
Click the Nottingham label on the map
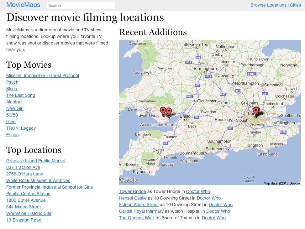[x=226, y=47]
